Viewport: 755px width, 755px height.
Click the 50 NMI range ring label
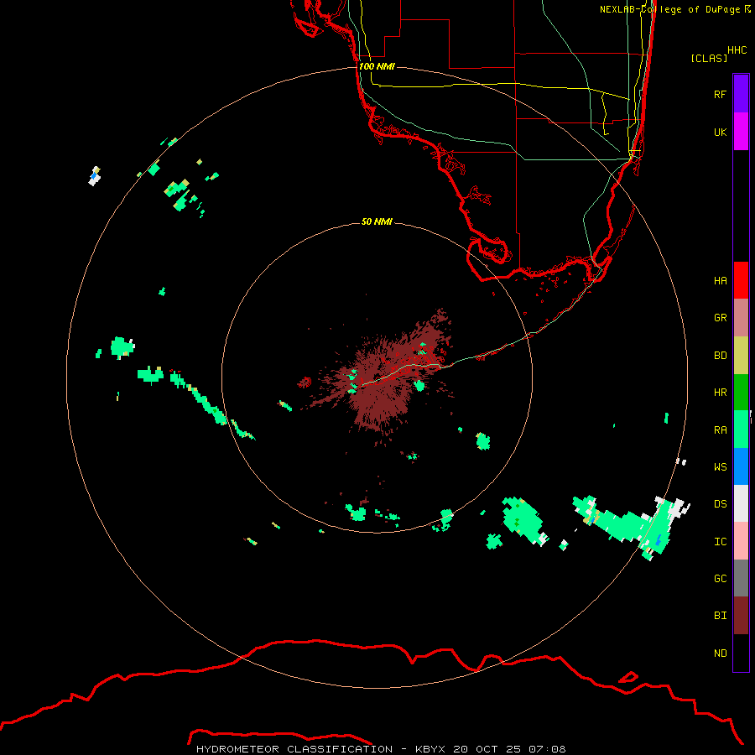pyautogui.click(x=377, y=221)
